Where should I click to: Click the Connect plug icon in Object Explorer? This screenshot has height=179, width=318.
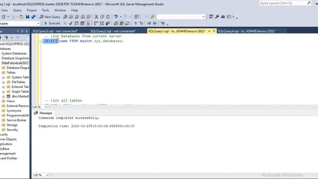(1, 38)
